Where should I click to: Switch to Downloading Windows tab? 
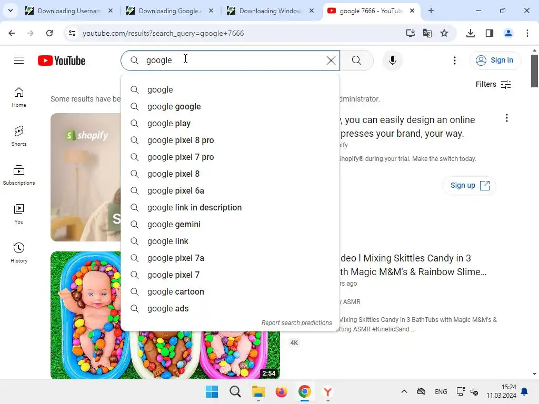(271, 11)
